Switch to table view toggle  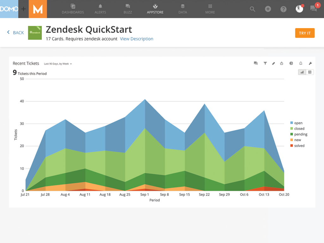click(310, 72)
